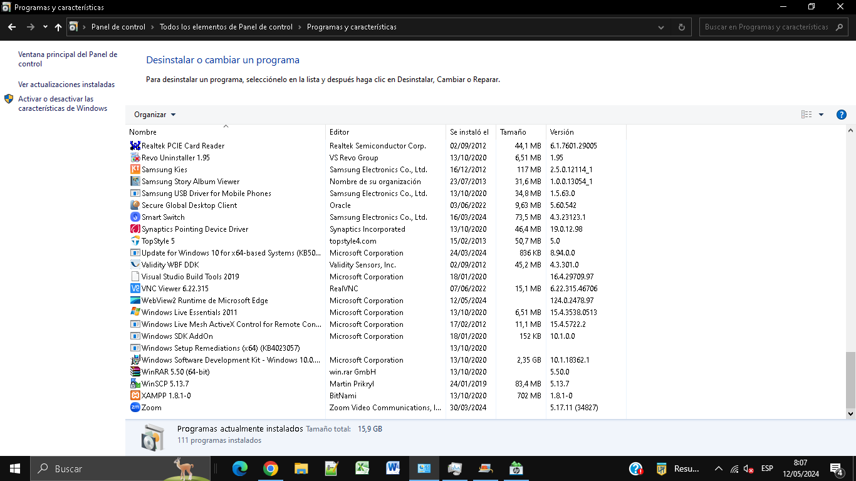Click the WinSCP 5.13.7 icon

[x=135, y=384]
